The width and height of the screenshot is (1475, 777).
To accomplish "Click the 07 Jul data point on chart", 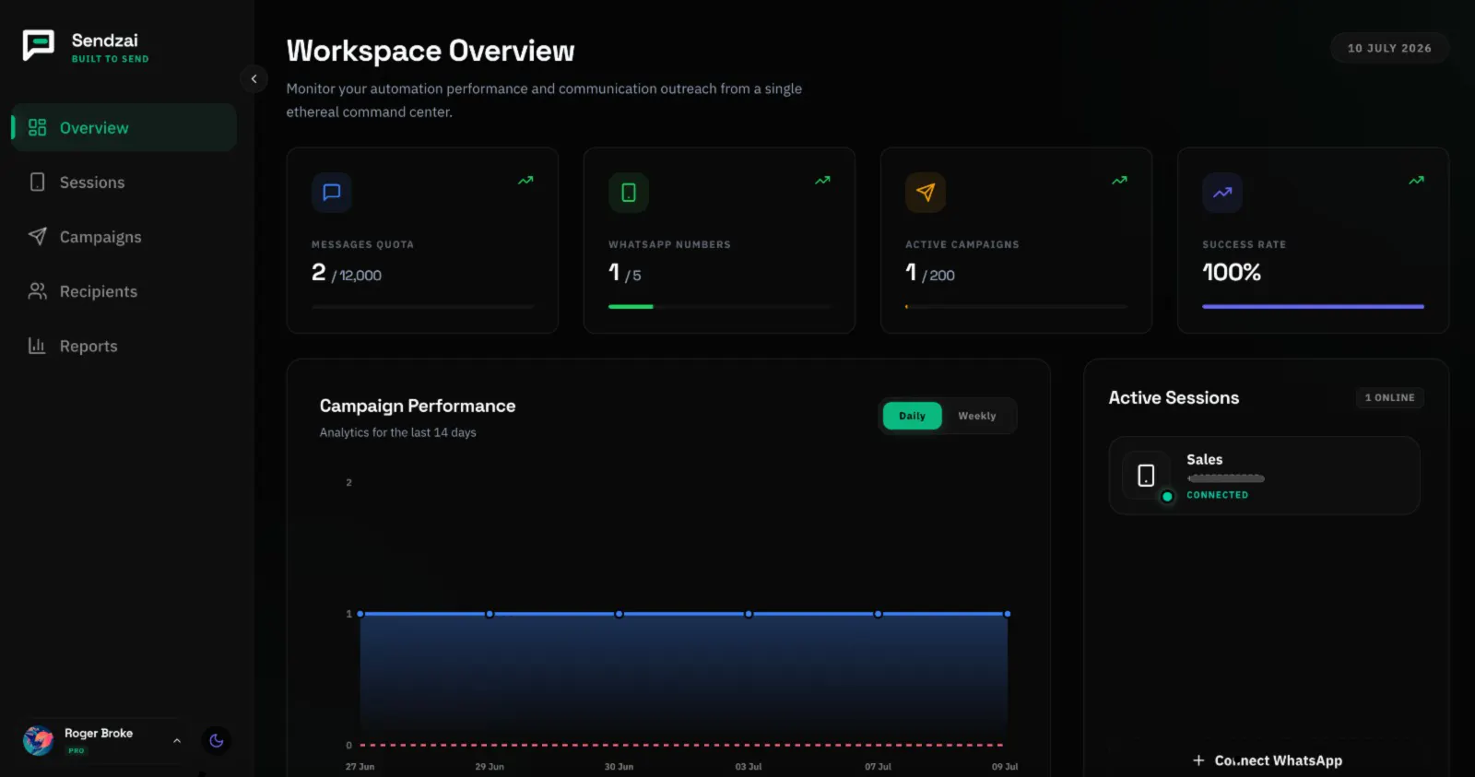I will (879, 614).
